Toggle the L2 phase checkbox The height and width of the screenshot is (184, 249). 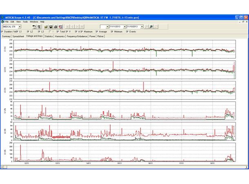coord(28,31)
